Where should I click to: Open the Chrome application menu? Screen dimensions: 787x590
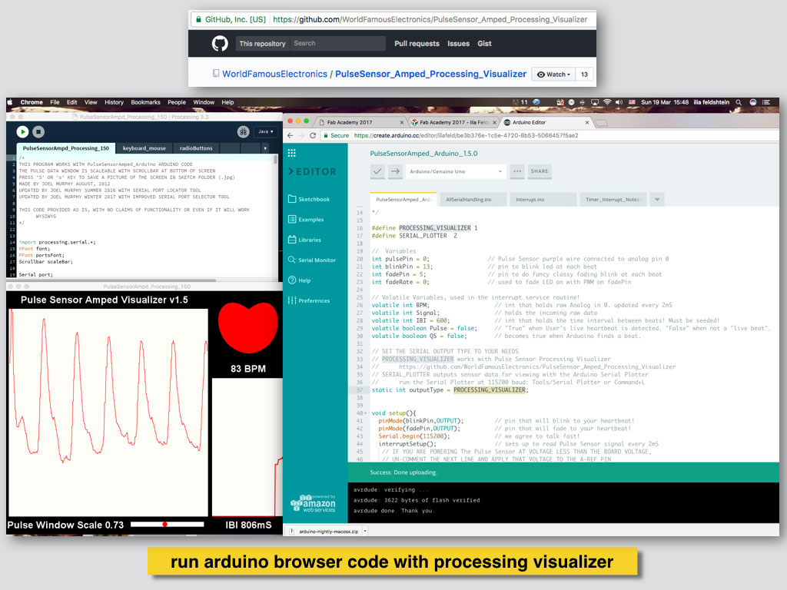pos(31,102)
